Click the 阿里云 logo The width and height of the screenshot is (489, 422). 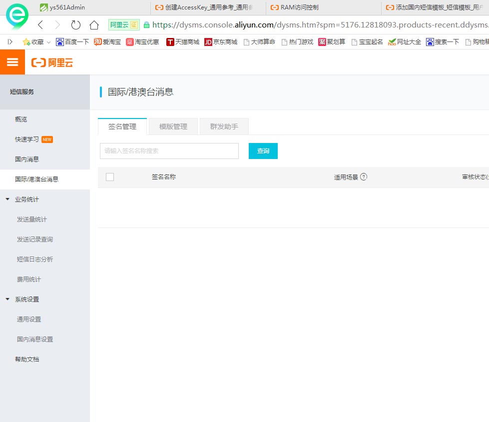pyautogui.click(x=52, y=62)
